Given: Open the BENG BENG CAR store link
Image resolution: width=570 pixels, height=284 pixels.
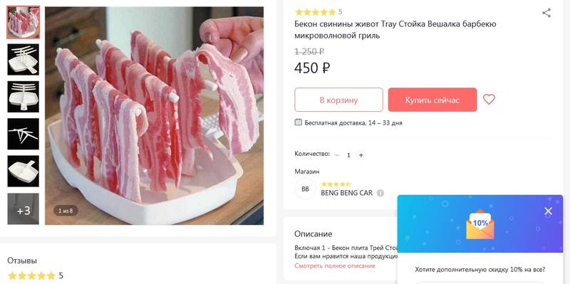Looking at the screenshot, I should 346,193.
